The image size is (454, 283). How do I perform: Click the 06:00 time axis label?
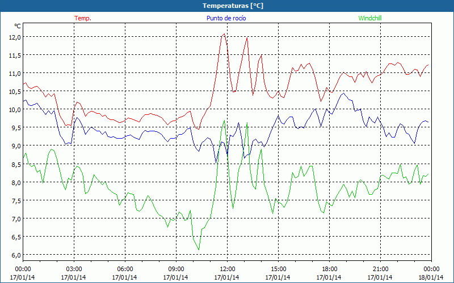[x=125, y=269]
